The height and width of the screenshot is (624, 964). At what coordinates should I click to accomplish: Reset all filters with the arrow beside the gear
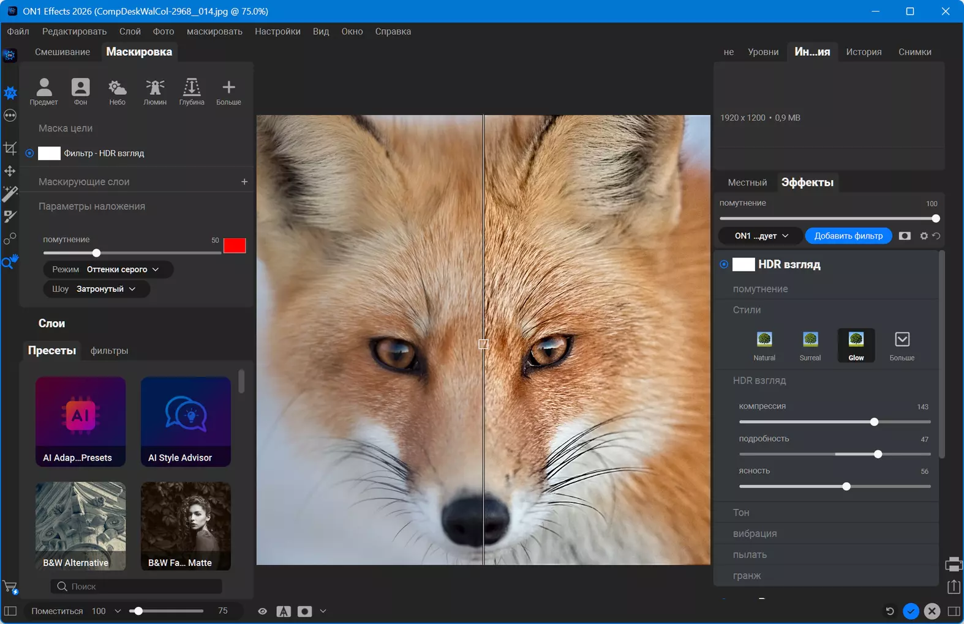pyautogui.click(x=936, y=236)
